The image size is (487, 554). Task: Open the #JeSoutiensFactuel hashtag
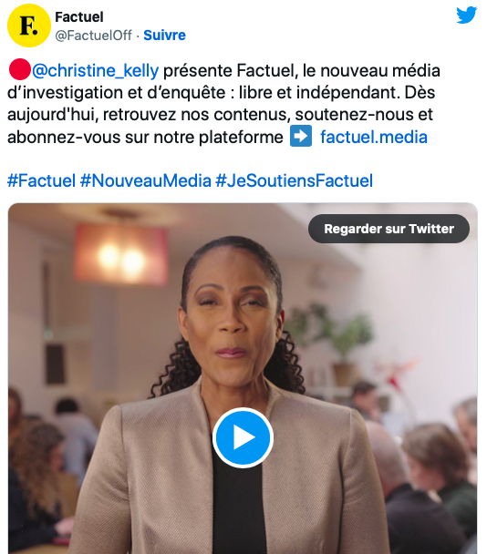(295, 180)
